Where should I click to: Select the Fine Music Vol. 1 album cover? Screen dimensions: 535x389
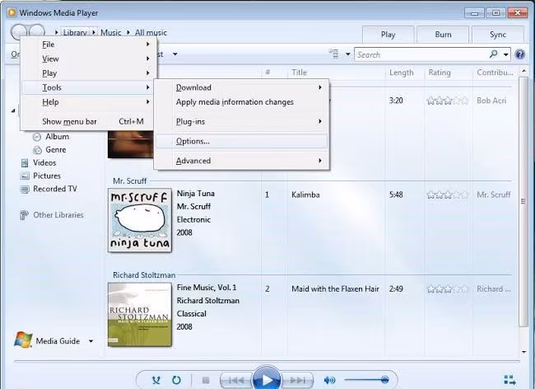click(x=140, y=315)
